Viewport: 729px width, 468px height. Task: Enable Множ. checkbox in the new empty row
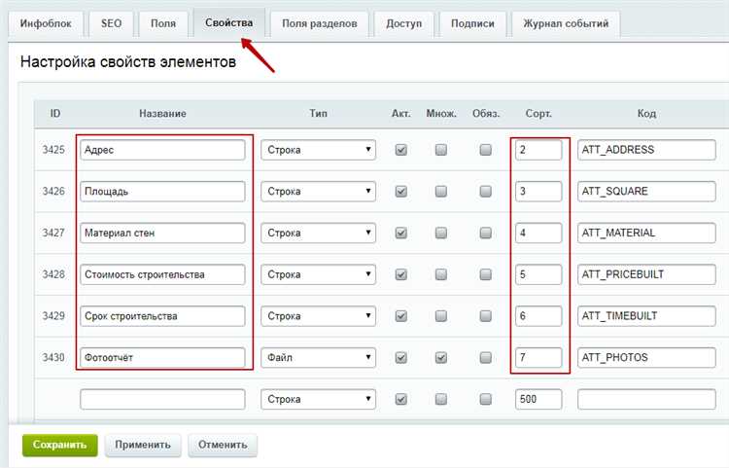pyautogui.click(x=440, y=399)
